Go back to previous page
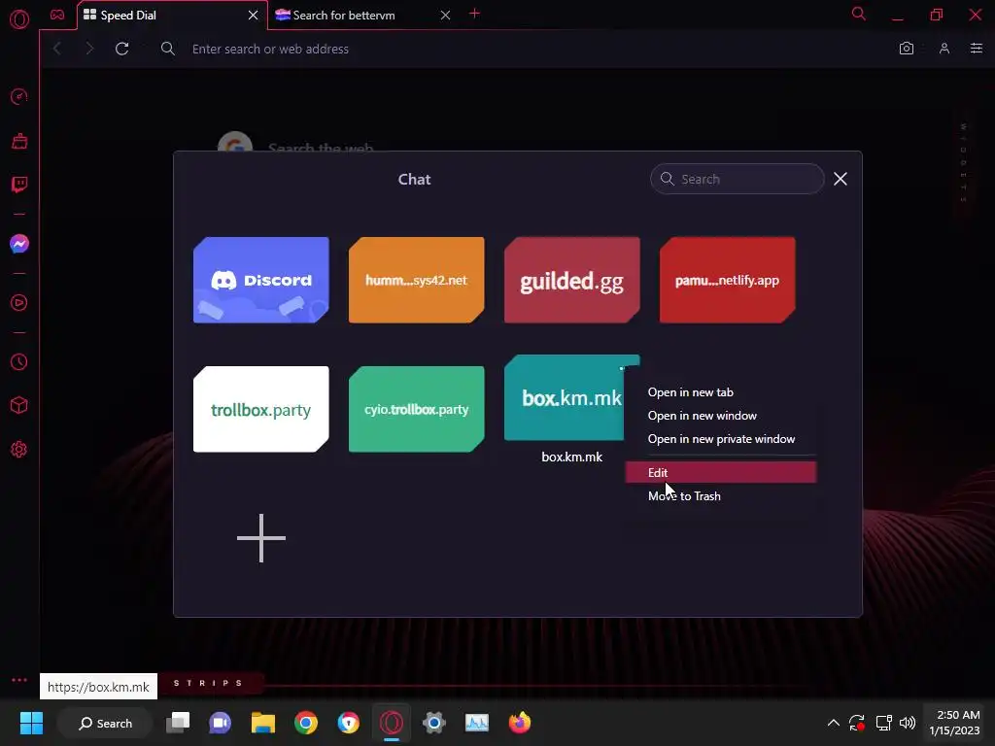 point(57,49)
